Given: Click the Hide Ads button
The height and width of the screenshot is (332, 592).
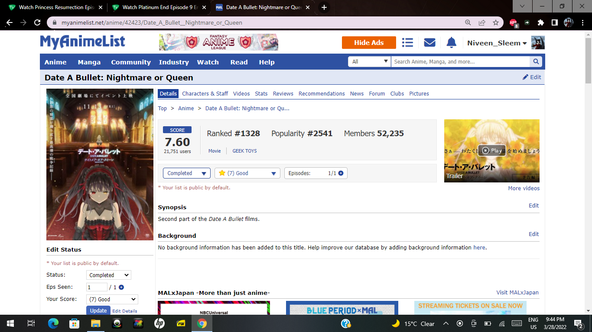Looking at the screenshot, I should (369, 42).
